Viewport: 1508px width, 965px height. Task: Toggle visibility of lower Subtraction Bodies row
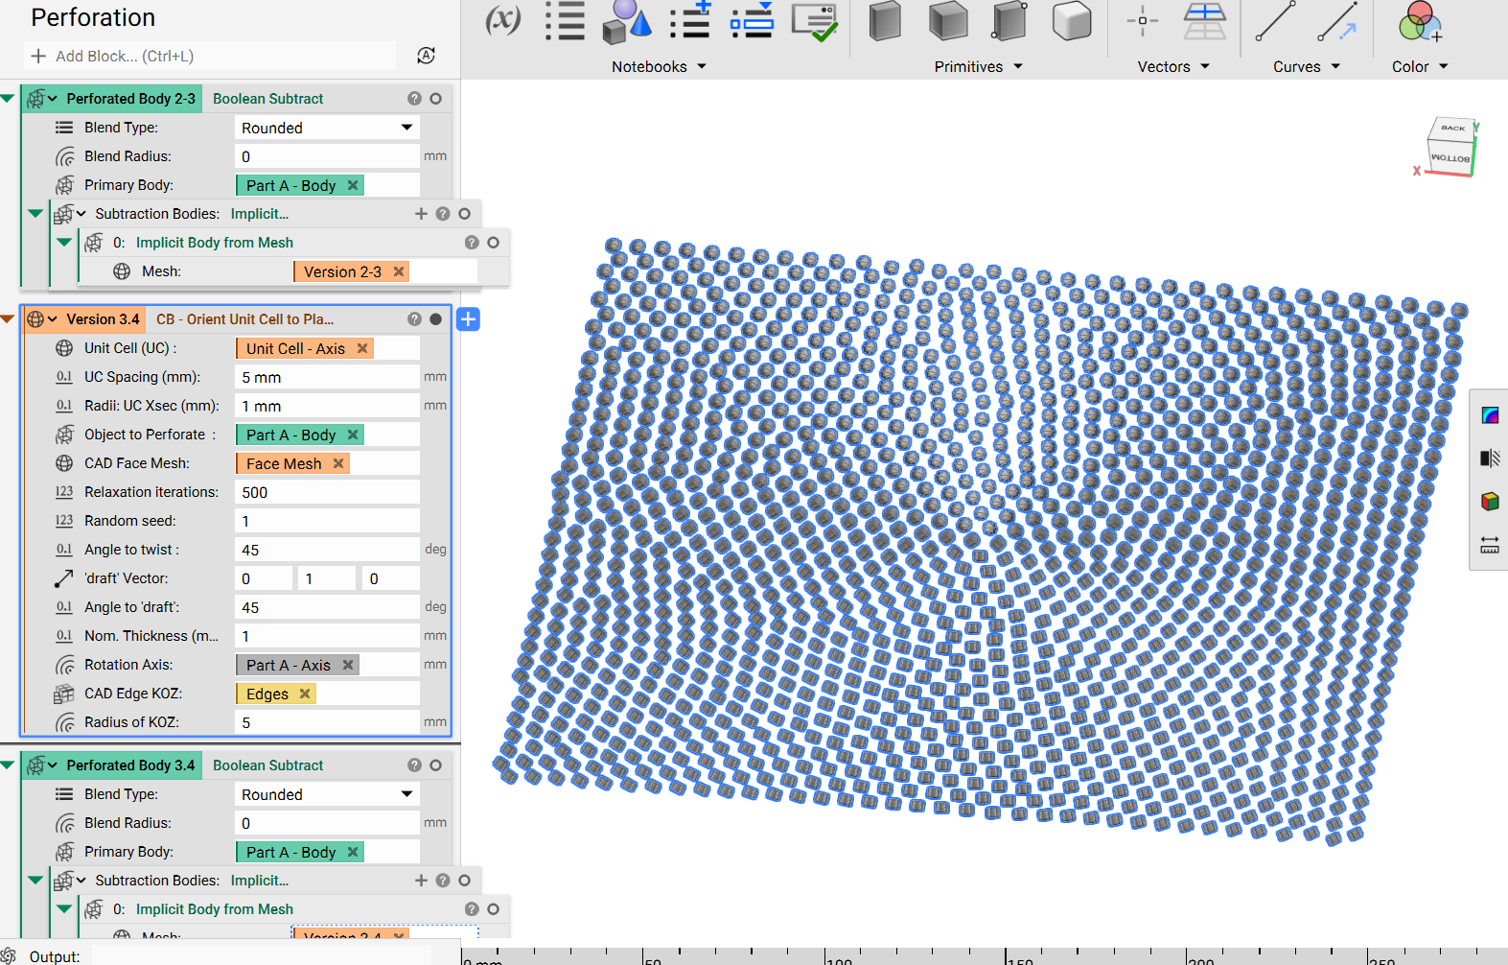(x=464, y=881)
